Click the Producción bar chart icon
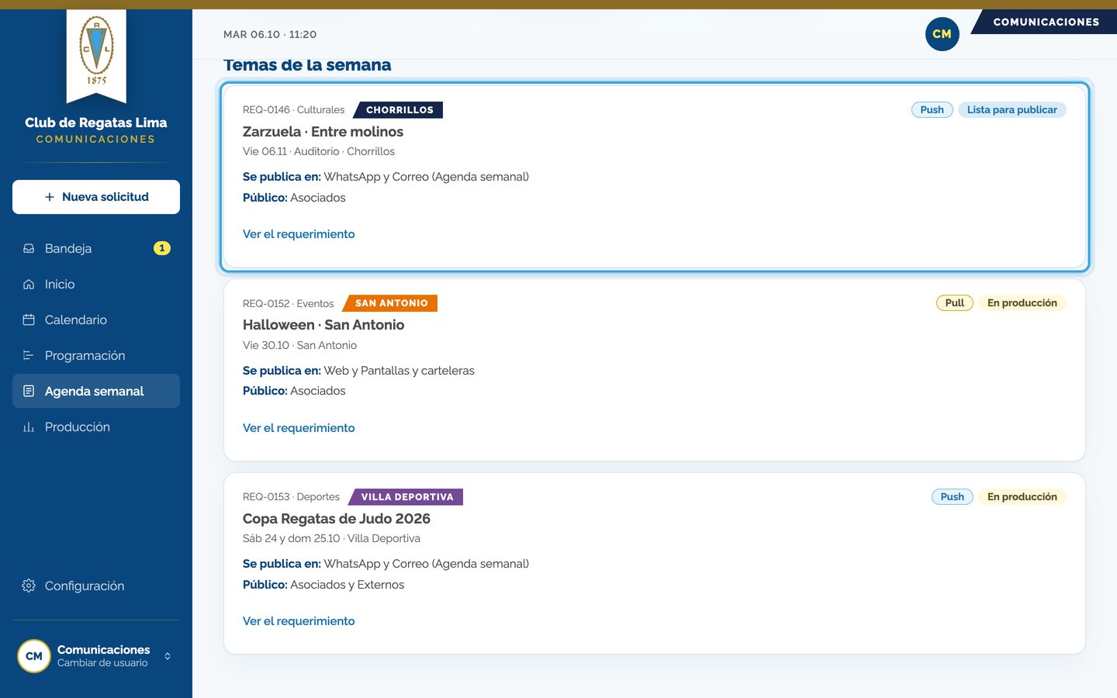 pyautogui.click(x=29, y=427)
